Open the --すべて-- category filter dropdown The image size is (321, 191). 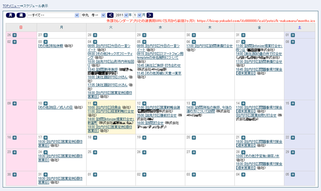pos(53,15)
